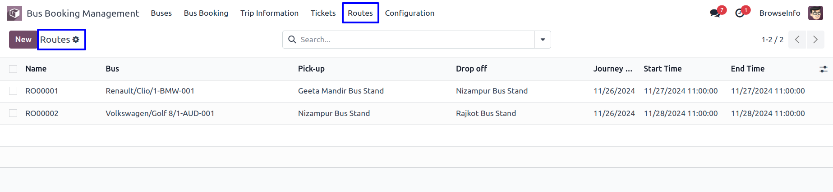The width and height of the screenshot is (833, 192).
Task: Go to previous page arrow
Action: (x=797, y=40)
